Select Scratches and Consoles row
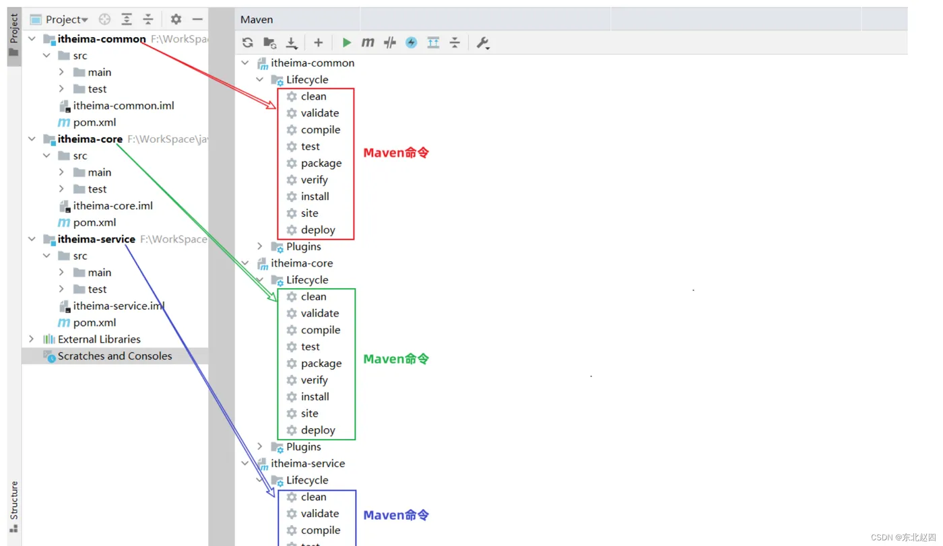The height and width of the screenshot is (546, 943). tap(115, 356)
